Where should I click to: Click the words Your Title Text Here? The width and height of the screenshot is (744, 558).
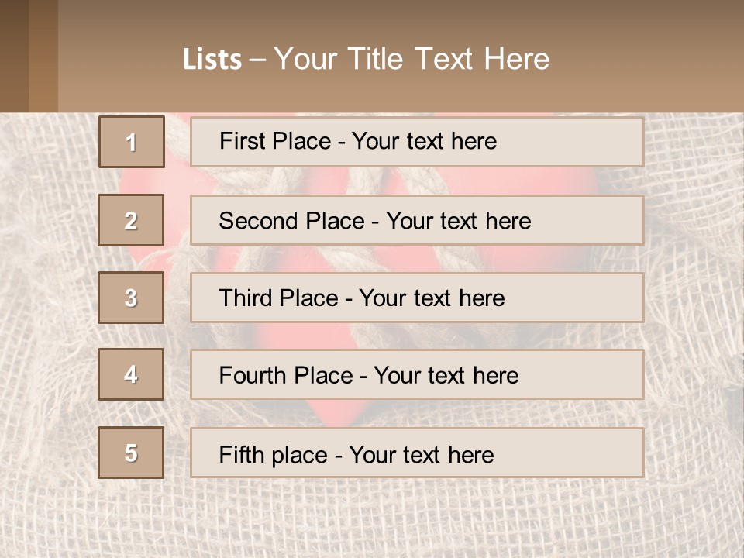coord(412,59)
